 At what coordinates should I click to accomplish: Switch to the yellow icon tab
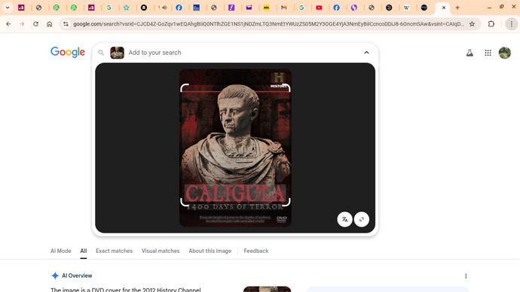click(266, 8)
